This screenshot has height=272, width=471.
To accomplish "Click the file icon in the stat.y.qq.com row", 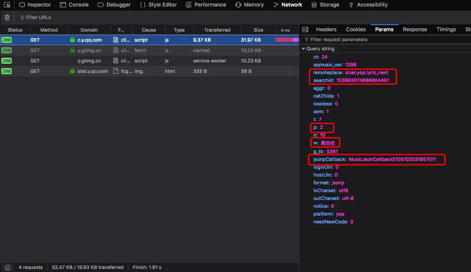I will (x=115, y=71).
